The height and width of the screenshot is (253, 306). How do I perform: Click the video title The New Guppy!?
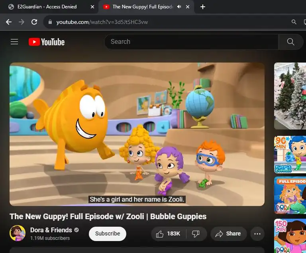coord(108,216)
